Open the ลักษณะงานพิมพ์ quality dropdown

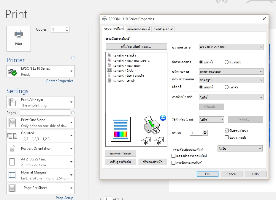coord(231,80)
